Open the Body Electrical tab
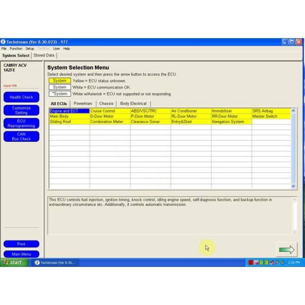The width and height of the screenshot is (305, 305). click(x=133, y=104)
